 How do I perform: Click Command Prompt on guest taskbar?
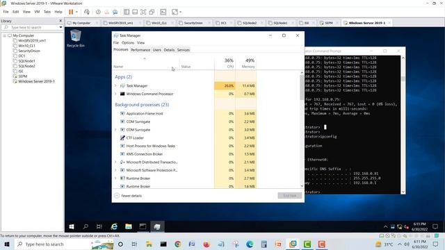(x=143, y=226)
